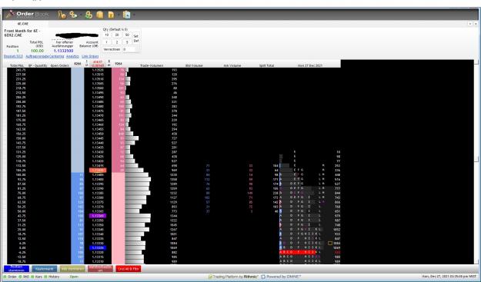Open the leftmost blue link under Position

pyautogui.click(x=14, y=56)
